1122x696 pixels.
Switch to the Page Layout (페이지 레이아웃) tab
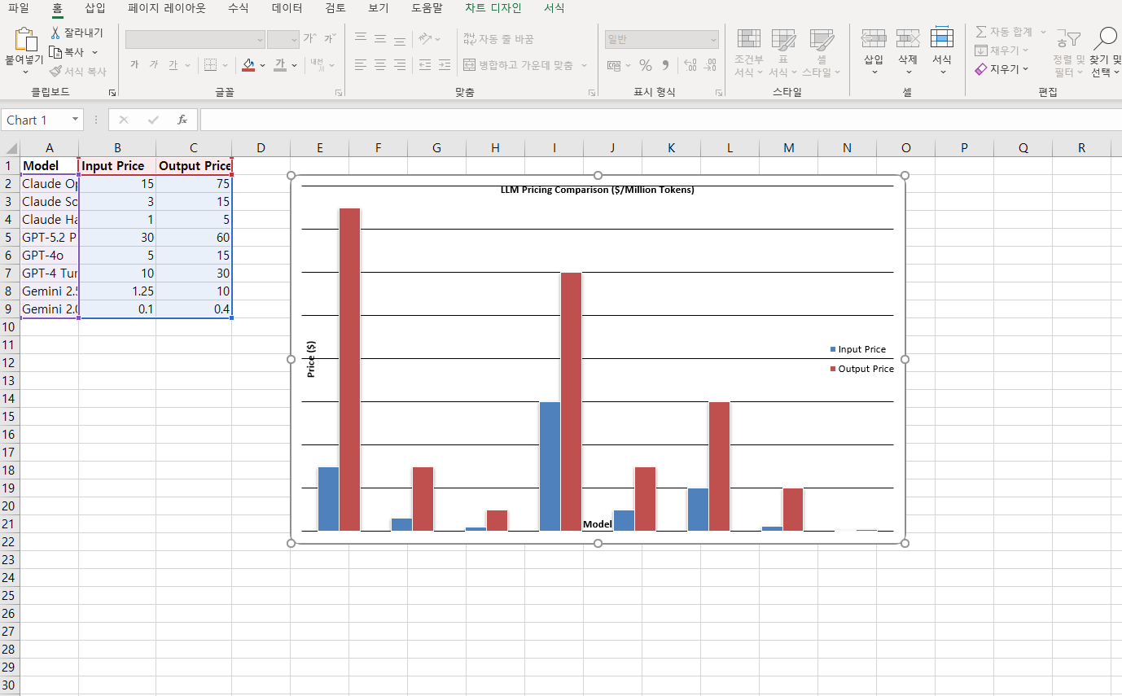tap(167, 8)
